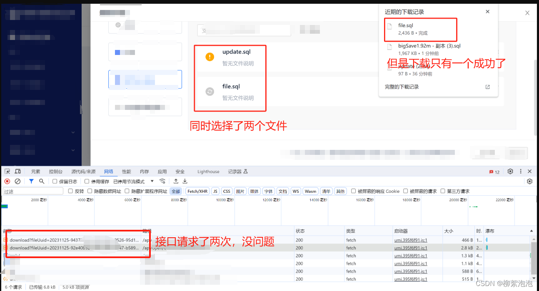Open the 记录器 tab
This screenshot has width=539, height=291.
coord(238,172)
